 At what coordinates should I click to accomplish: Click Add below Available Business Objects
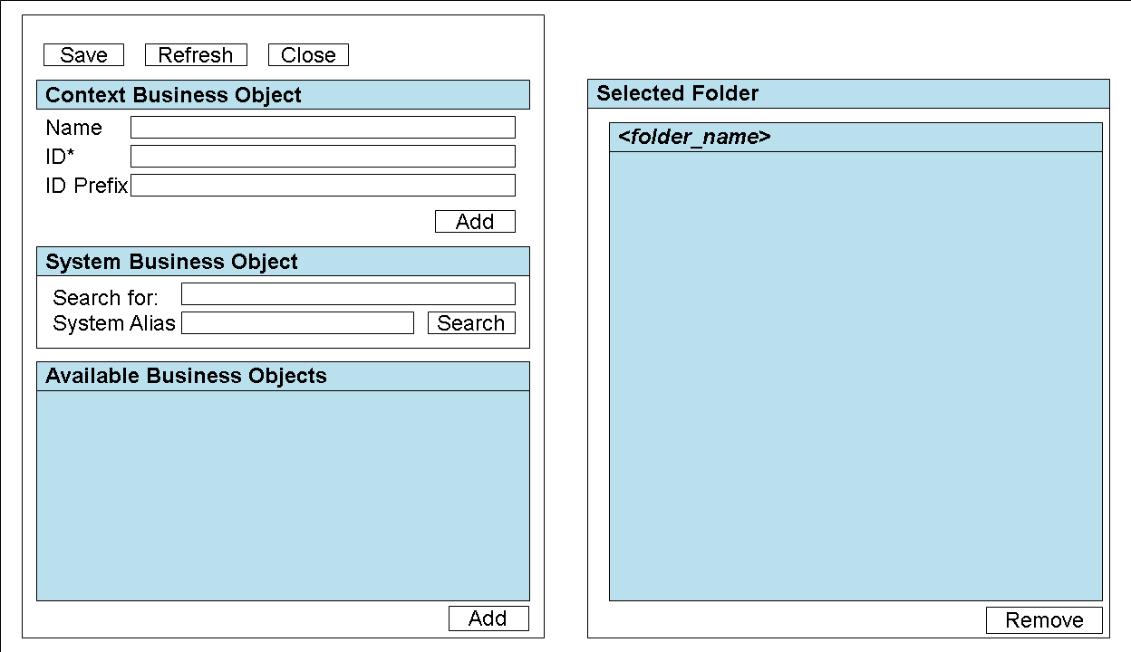coord(488,618)
